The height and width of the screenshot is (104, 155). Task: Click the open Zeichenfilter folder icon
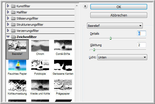pyautogui.click(x=14, y=37)
